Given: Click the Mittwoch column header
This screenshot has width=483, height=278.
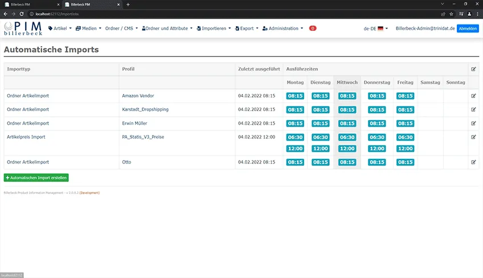Looking at the screenshot, I should [x=347, y=82].
